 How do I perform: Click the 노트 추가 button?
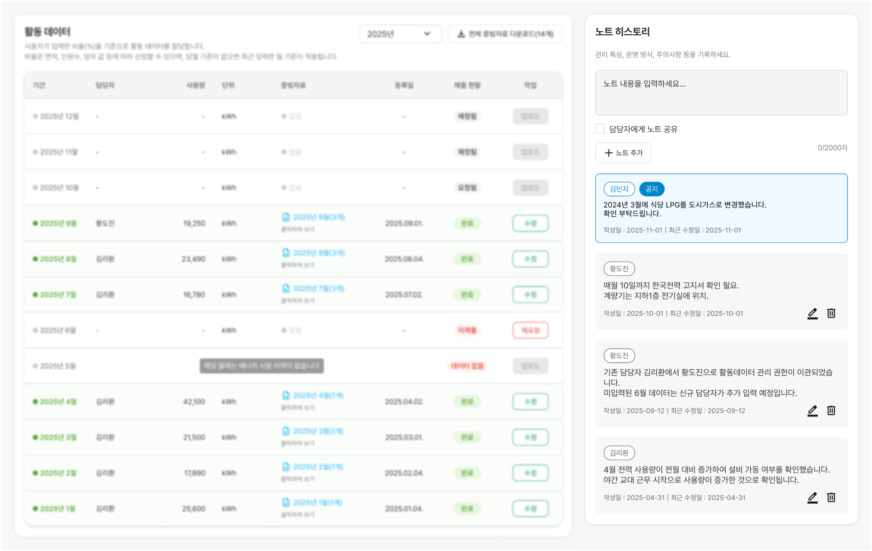[x=623, y=153]
